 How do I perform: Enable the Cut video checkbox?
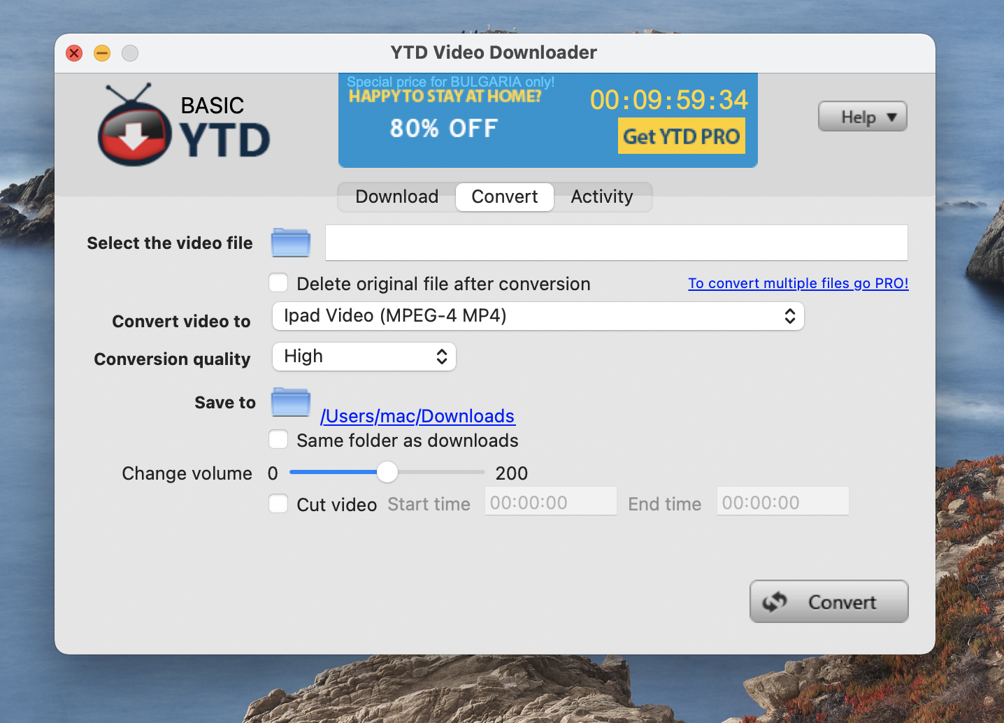click(x=278, y=503)
